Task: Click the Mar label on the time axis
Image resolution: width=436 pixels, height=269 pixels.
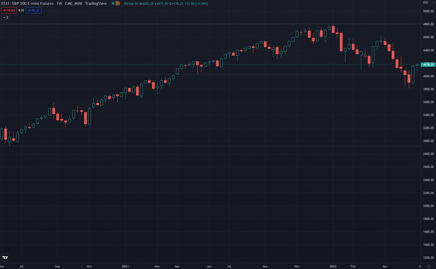Action: [x=157, y=266]
